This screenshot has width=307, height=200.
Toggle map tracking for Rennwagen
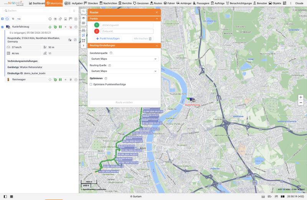(x=50, y=80)
